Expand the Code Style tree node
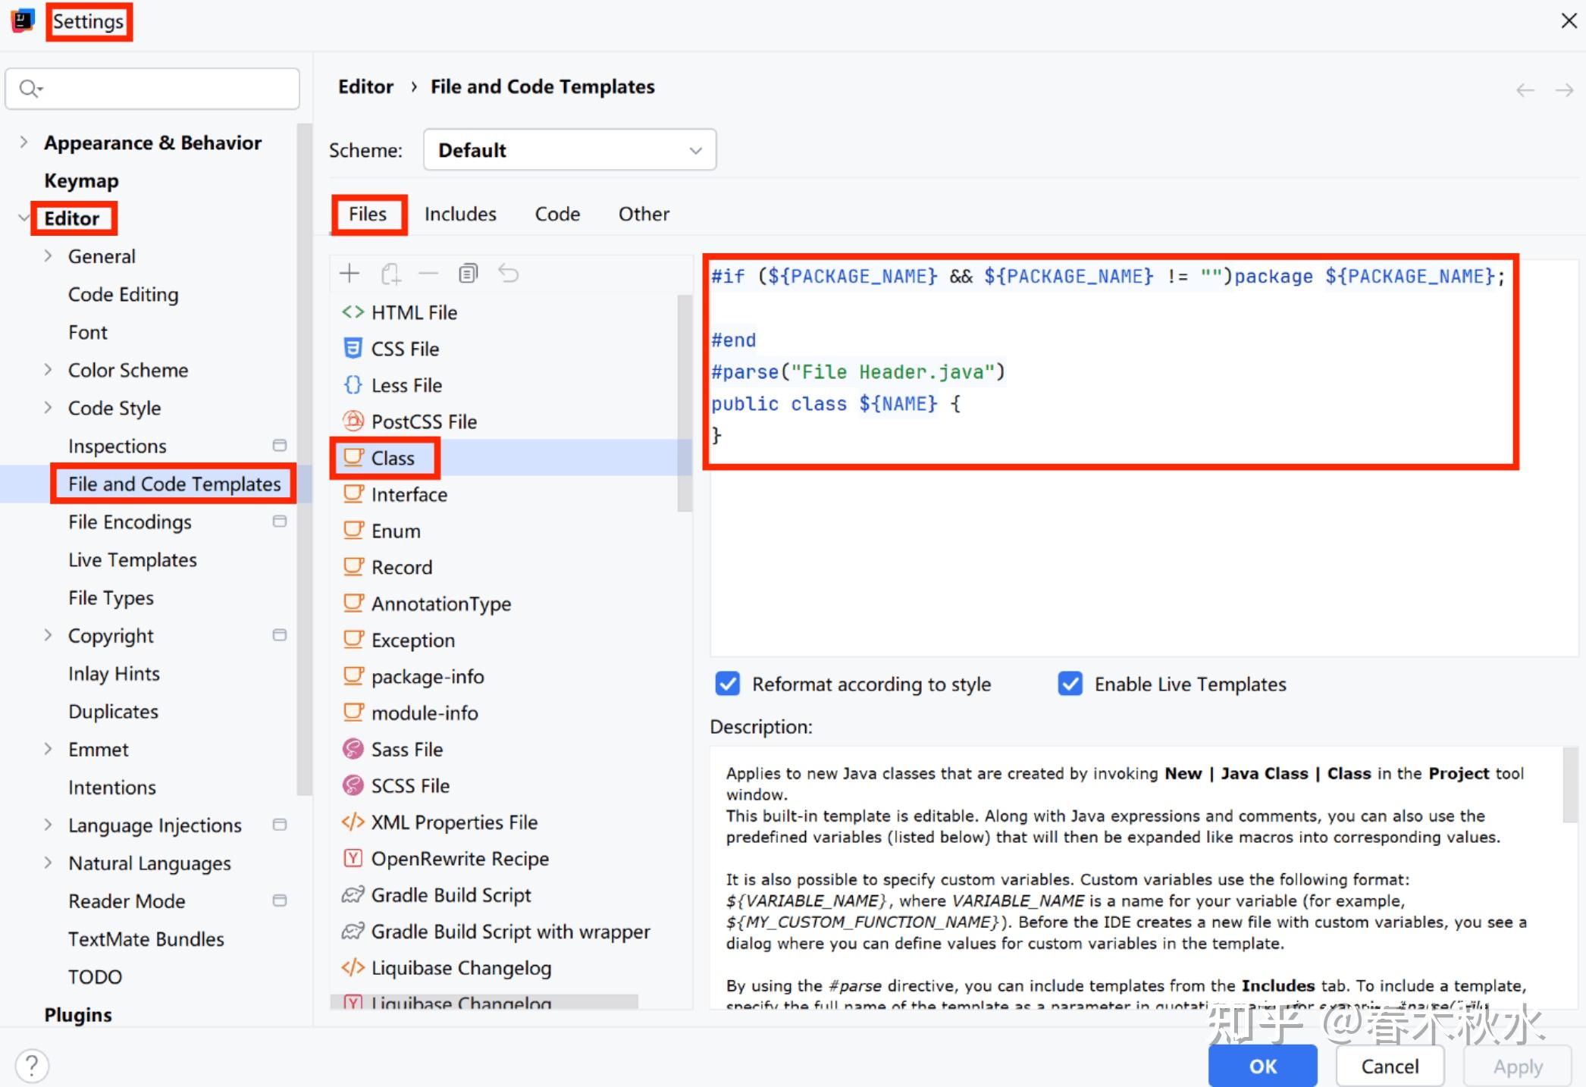1586x1087 pixels. [x=49, y=408]
